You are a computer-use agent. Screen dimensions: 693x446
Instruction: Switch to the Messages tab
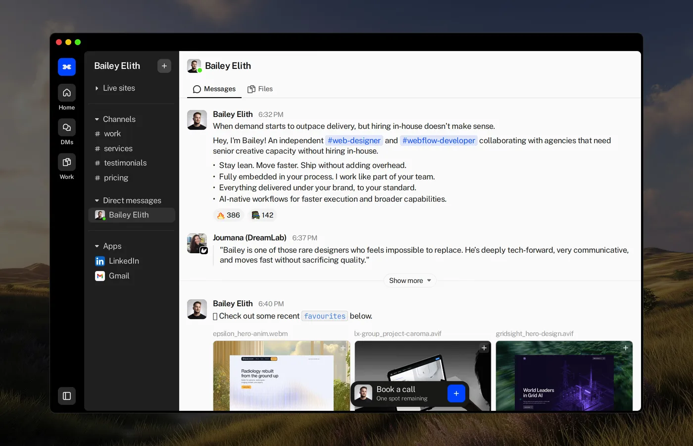point(214,89)
